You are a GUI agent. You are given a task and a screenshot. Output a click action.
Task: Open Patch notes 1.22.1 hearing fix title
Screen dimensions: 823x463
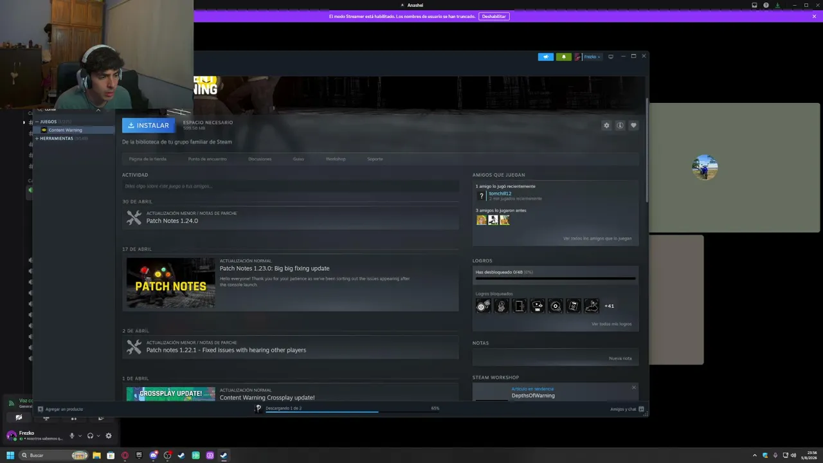226,350
